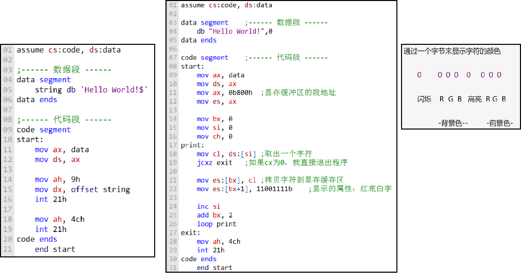Click the 'mov si, 0' instruction
The height and width of the screenshot is (273, 521).
[x=215, y=128]
